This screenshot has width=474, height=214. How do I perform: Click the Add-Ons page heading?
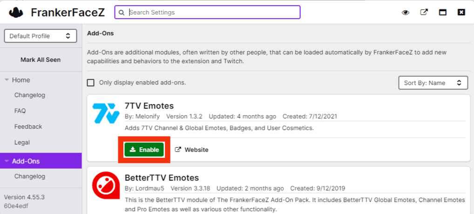point(101,33)
